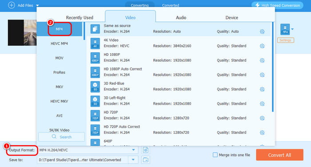Select the Audio format tab
The height and width of the screenshot is (167, 311).
pyautogui.click(x=181, y=17)
